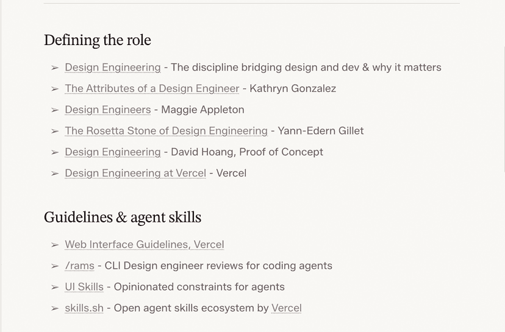Open the UI Skills link

84,287
